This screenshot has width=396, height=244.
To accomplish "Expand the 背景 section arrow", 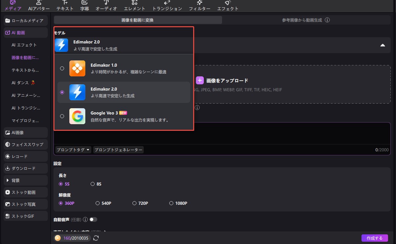I will [x=7, y=180].
